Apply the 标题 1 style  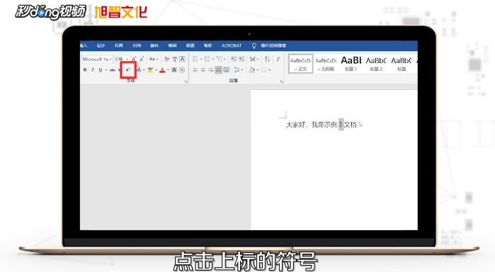click(x=351, y=64)
